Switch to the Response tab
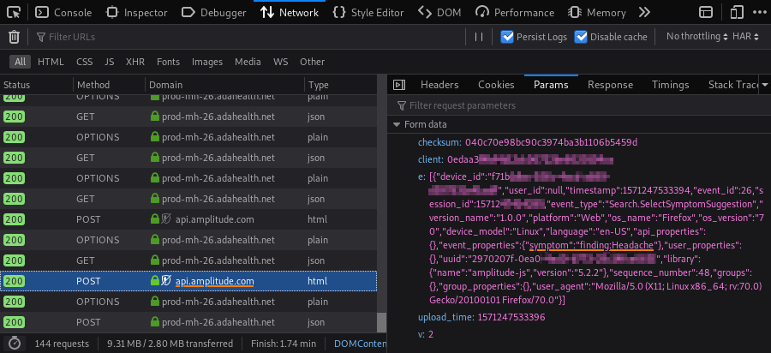 [610, 85]
